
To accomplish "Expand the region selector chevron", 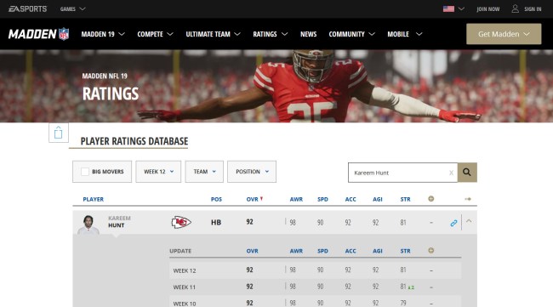I will point(461,9).
